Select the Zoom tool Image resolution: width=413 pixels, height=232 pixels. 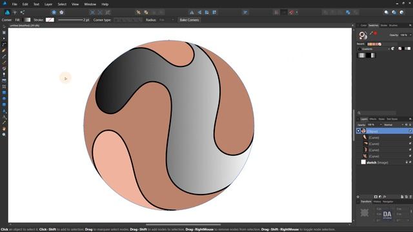click(4, 135)
